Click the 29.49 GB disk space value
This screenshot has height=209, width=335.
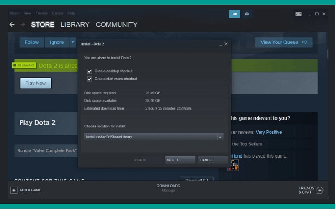pyautogui.click(x=153, y=93)
